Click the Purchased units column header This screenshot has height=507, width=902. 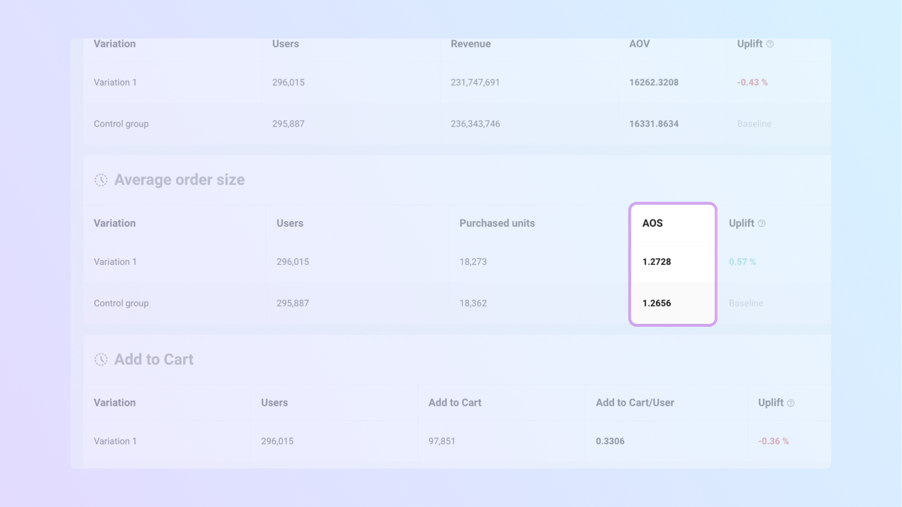pos(497,223)
